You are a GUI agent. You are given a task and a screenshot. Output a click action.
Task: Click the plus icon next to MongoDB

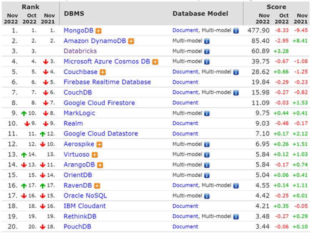click(98, 31)
